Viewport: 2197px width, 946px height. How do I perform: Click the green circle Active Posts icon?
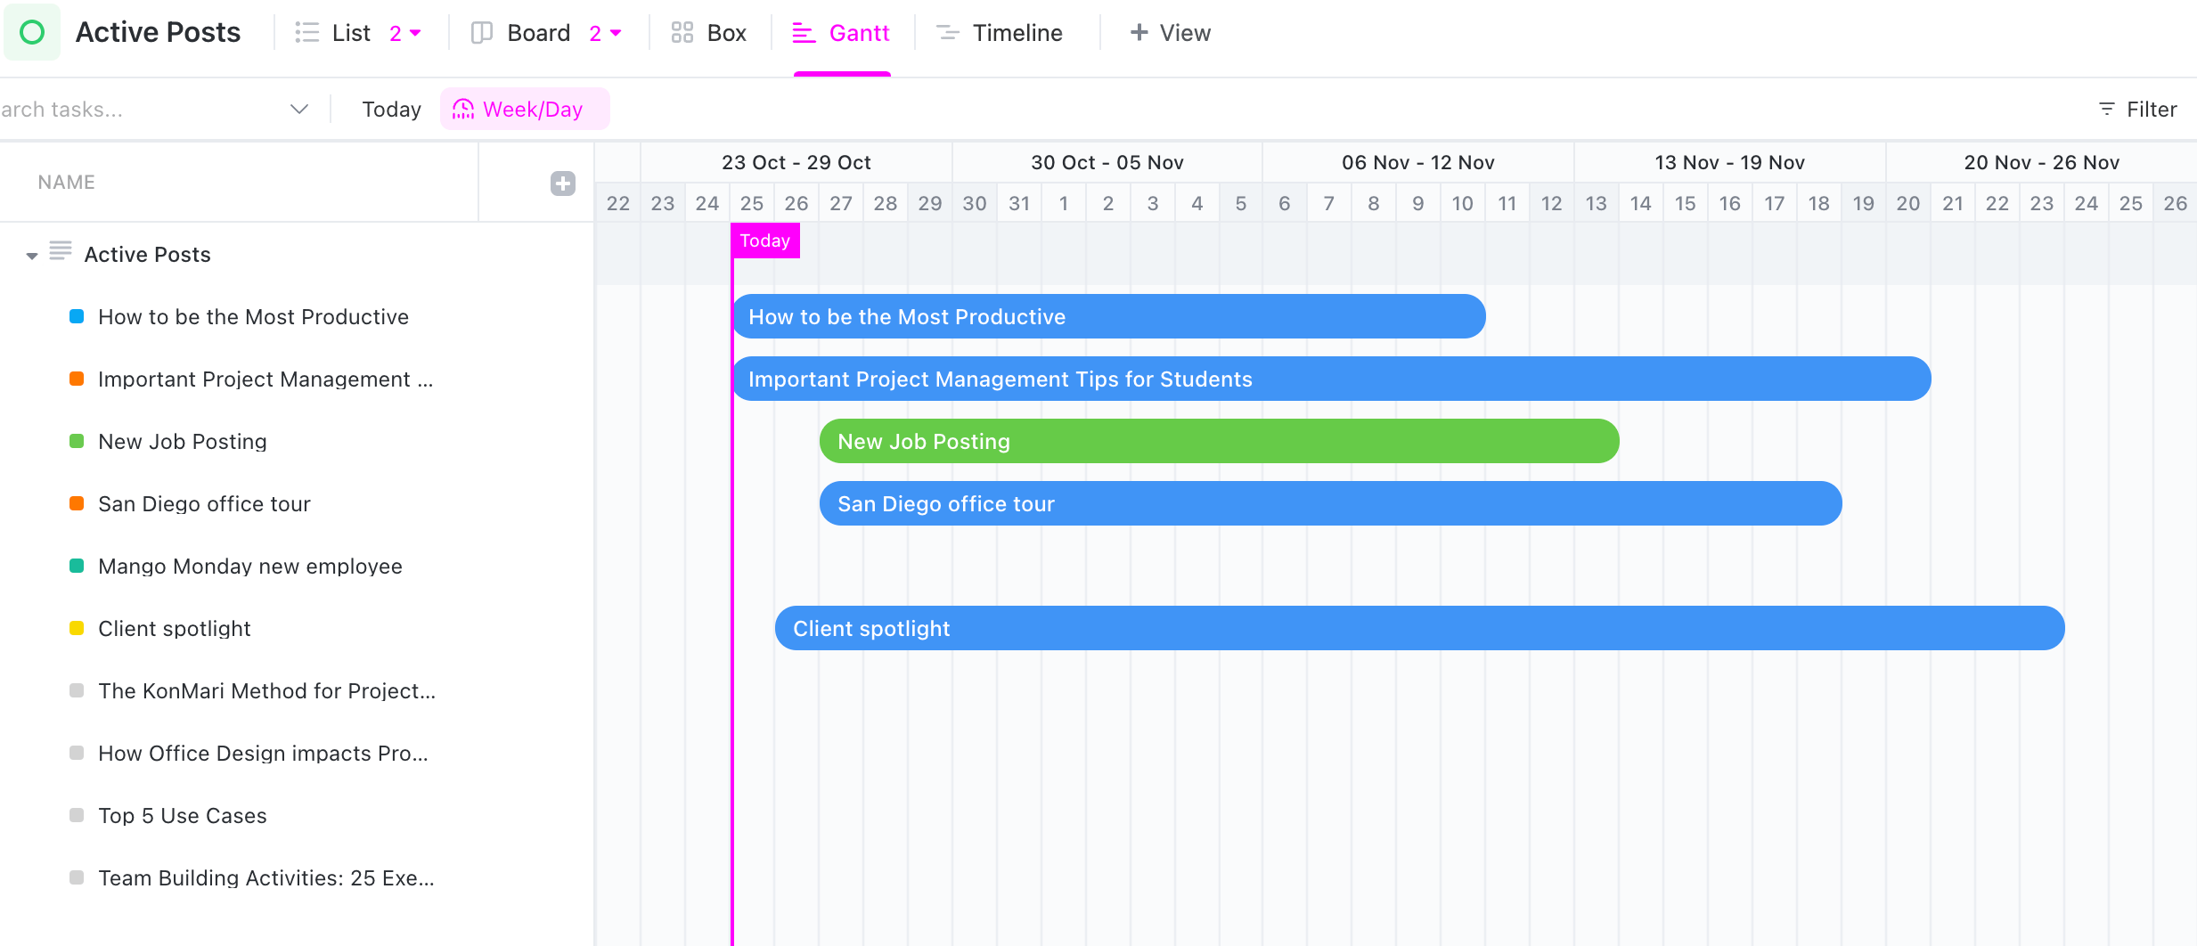pos(32,33)
